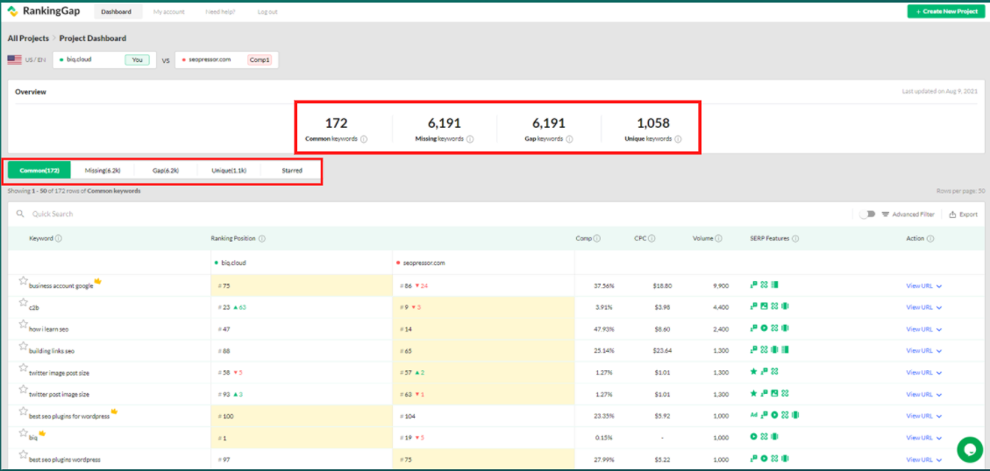The width and height of the screenshot is (990, 471).
Task: Star the 'twitter post image size' keyword
Action: point(24,390)
